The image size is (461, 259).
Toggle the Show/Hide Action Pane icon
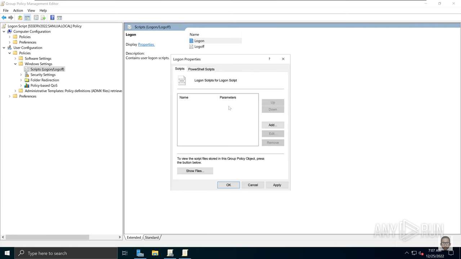(59, 18)
